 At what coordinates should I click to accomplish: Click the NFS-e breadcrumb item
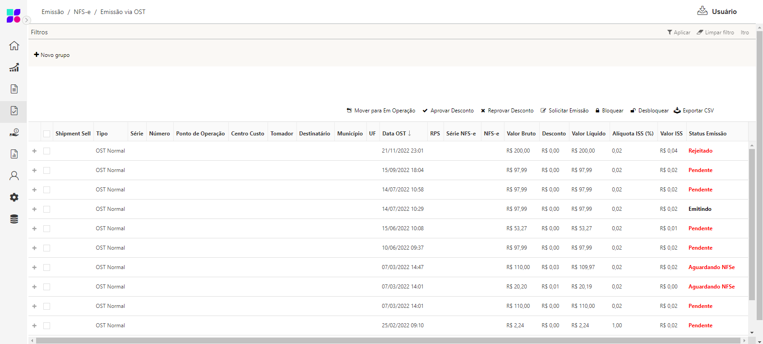point(82,12)
